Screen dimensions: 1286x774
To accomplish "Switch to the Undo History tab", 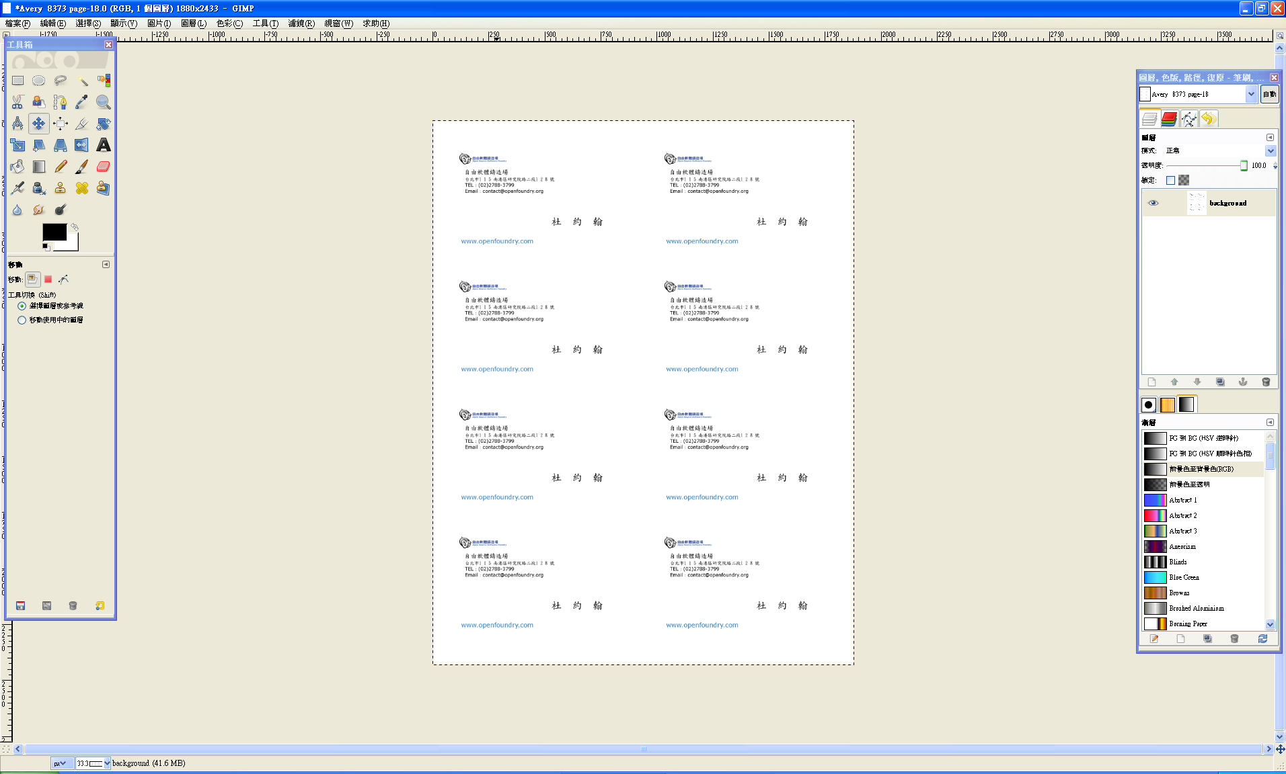I will pyautogui.click(x=1209, y=120).
